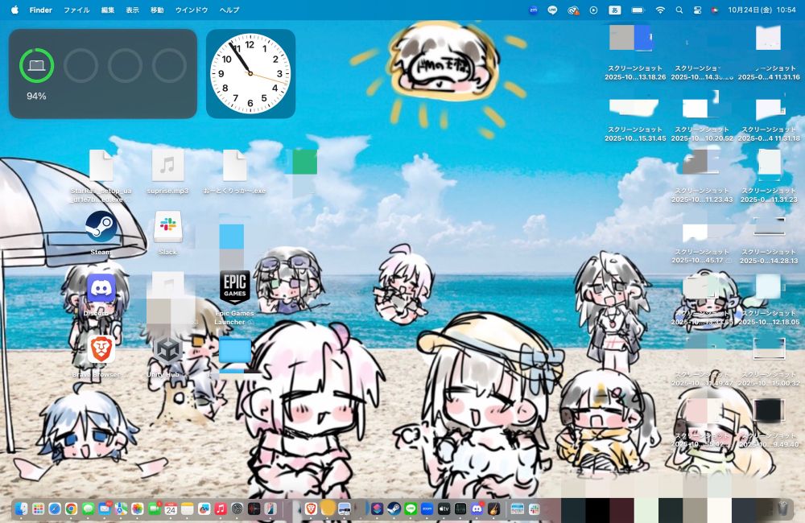Select StarRail_setup exe file on desktop

coord(101,175)
